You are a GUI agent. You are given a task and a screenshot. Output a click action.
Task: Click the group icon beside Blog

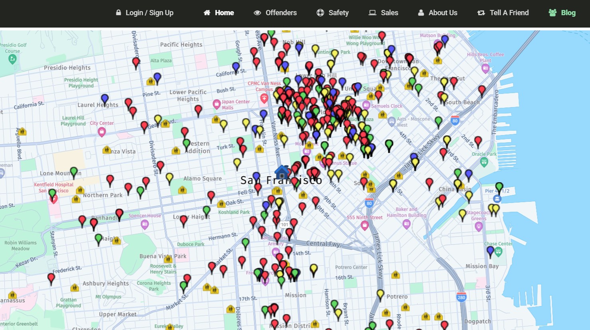tap(552, 12)
